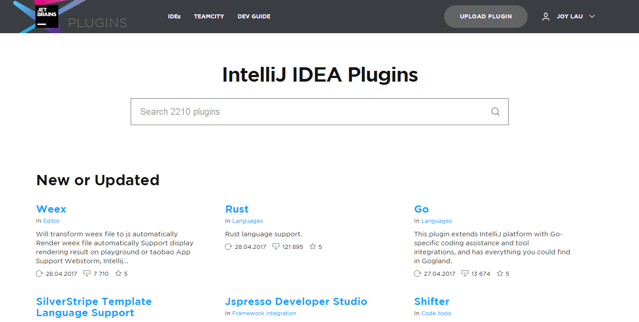Click the JOY LAU username
Screen dimensions: 639x322
pos(570,17)
